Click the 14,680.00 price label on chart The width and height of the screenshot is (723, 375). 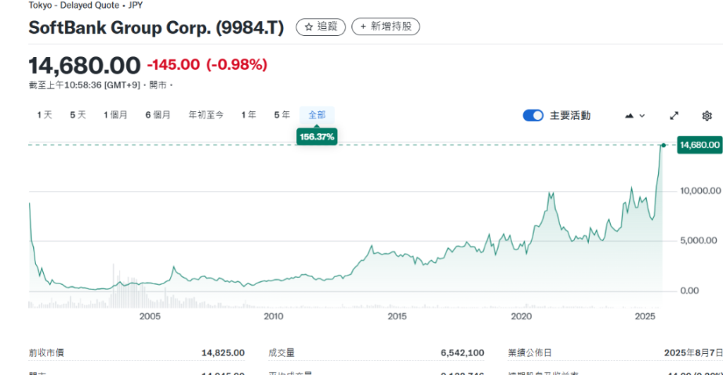(699, 145)
